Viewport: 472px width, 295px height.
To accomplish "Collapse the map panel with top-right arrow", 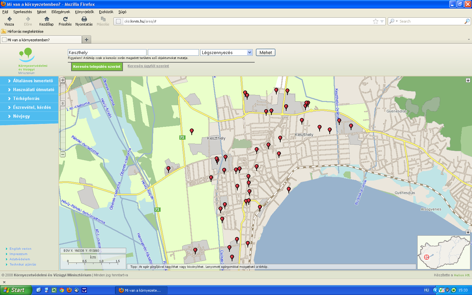I will tap(468, 80).
